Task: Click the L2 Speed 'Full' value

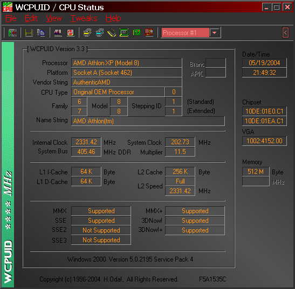Action: pyautogui.click(x=180, y=181)
